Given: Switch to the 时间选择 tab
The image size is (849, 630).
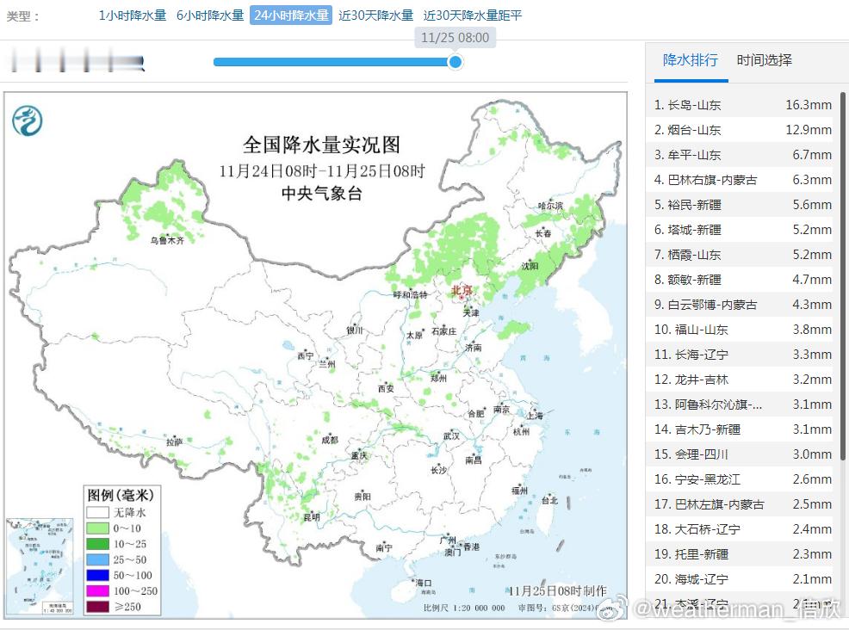Looking at the screenshot, I should [766, 60].
